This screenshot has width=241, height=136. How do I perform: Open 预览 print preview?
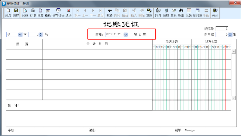coord(25,13)
